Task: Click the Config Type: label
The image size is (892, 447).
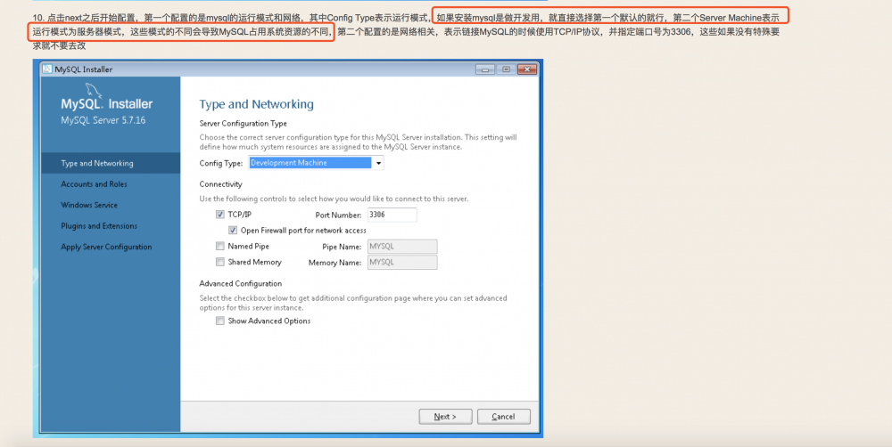Action: pos(221,164)
